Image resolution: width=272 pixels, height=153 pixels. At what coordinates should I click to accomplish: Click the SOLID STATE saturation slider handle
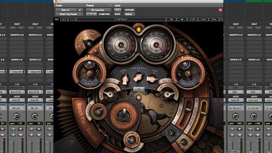[x=203, y=113]
